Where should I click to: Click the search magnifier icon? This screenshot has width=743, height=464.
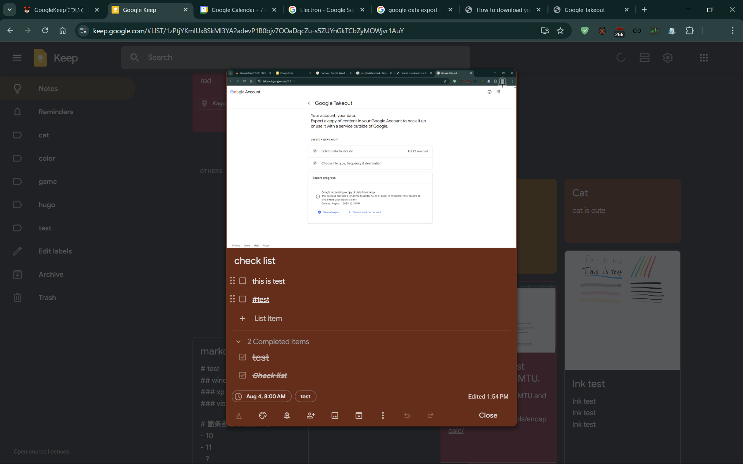tap(134, 58)
